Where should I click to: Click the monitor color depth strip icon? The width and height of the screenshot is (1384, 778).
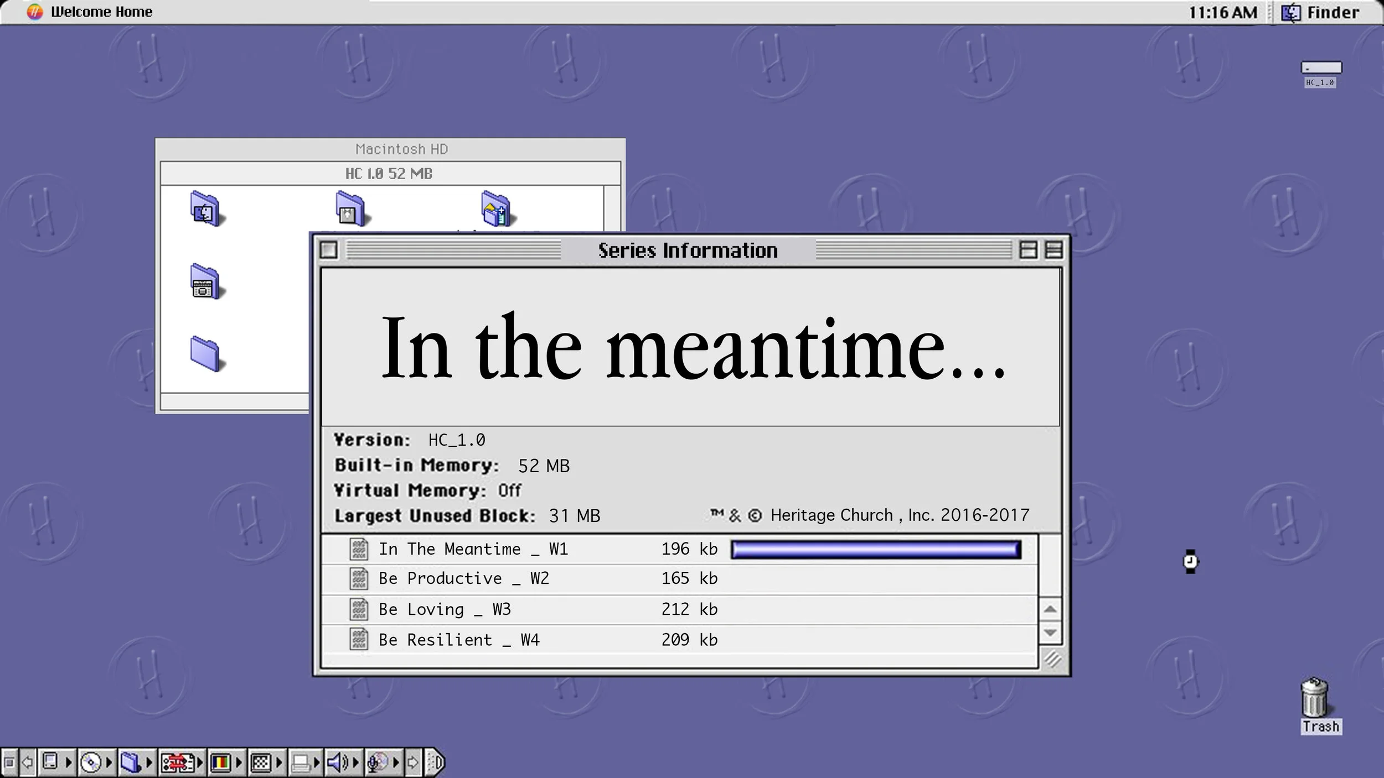tap(220, 763)
